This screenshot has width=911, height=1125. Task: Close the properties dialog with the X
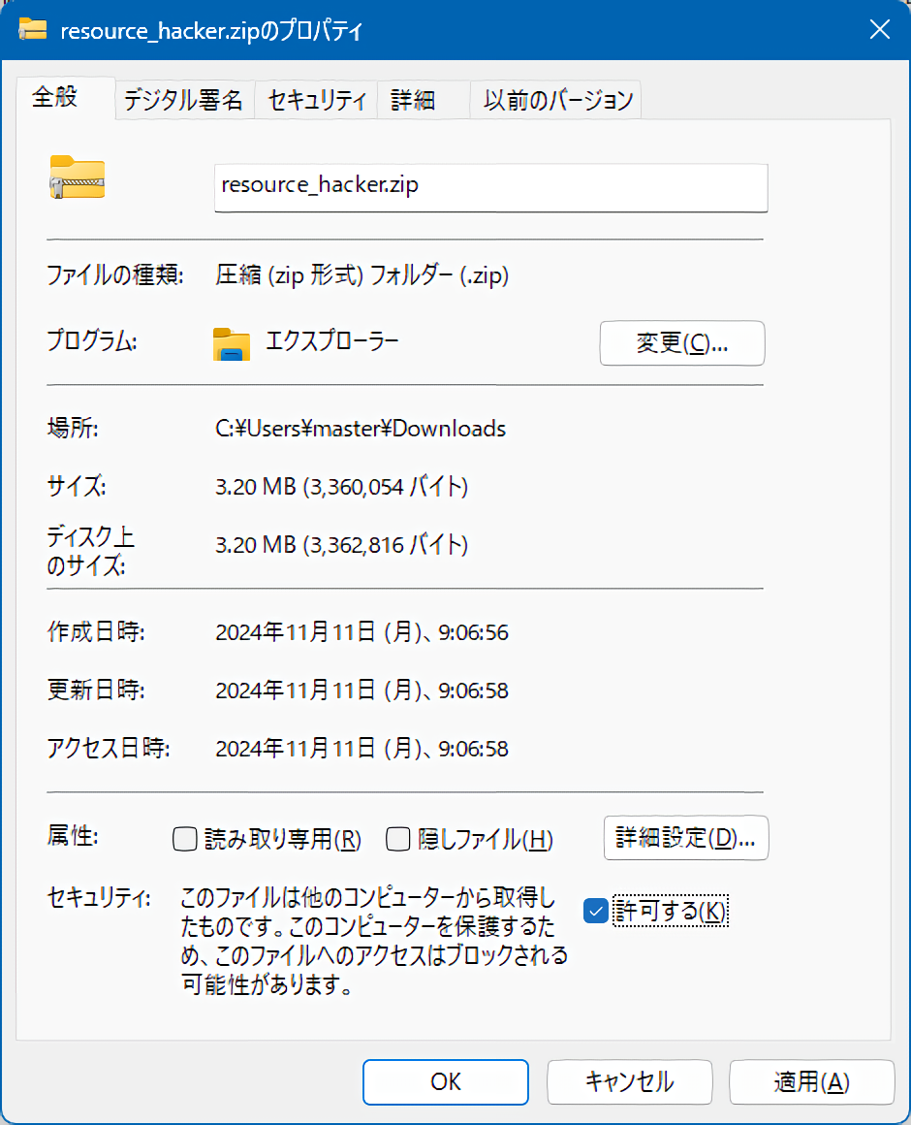coord(879,29)
